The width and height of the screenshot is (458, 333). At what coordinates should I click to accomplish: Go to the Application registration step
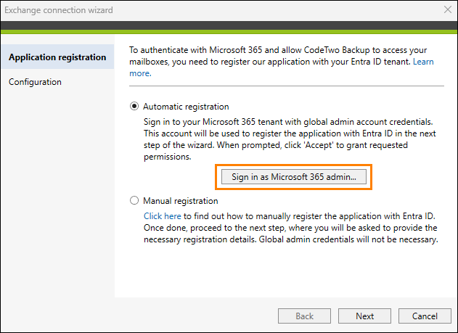(x=57, y=57)
